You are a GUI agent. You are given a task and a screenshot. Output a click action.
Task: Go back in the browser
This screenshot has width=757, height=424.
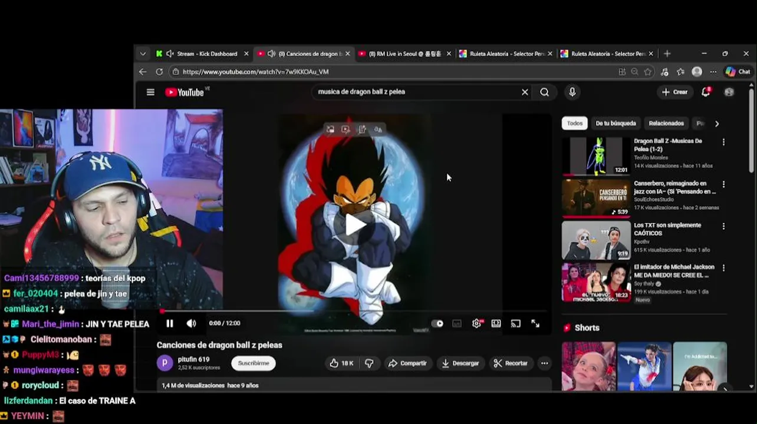pyautogui.click(x=143, y=72)
